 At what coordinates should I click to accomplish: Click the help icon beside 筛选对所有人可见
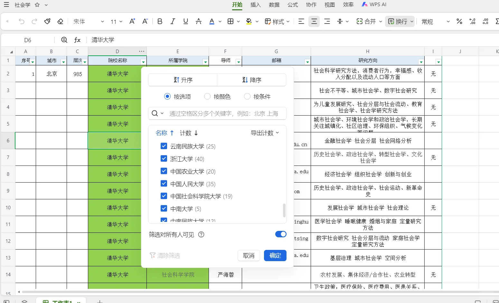tap(201, 234)
